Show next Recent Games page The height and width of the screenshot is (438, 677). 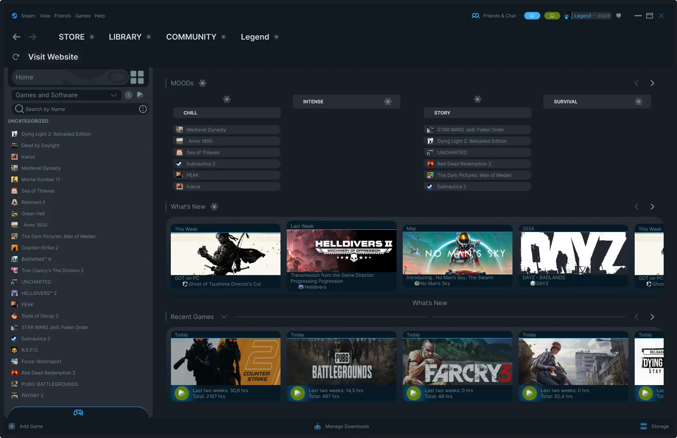tap(652, 317)
